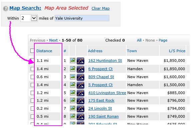The width and height of the screenshot is (191, 128).
Task: Check the box for 6 Prospect Ct row
Action: [x=32, y=69]
